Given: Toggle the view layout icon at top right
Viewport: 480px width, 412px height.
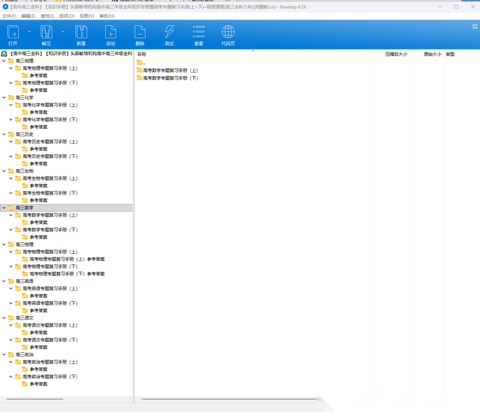Looking at the screenshot, I should (x=474, y=27).
